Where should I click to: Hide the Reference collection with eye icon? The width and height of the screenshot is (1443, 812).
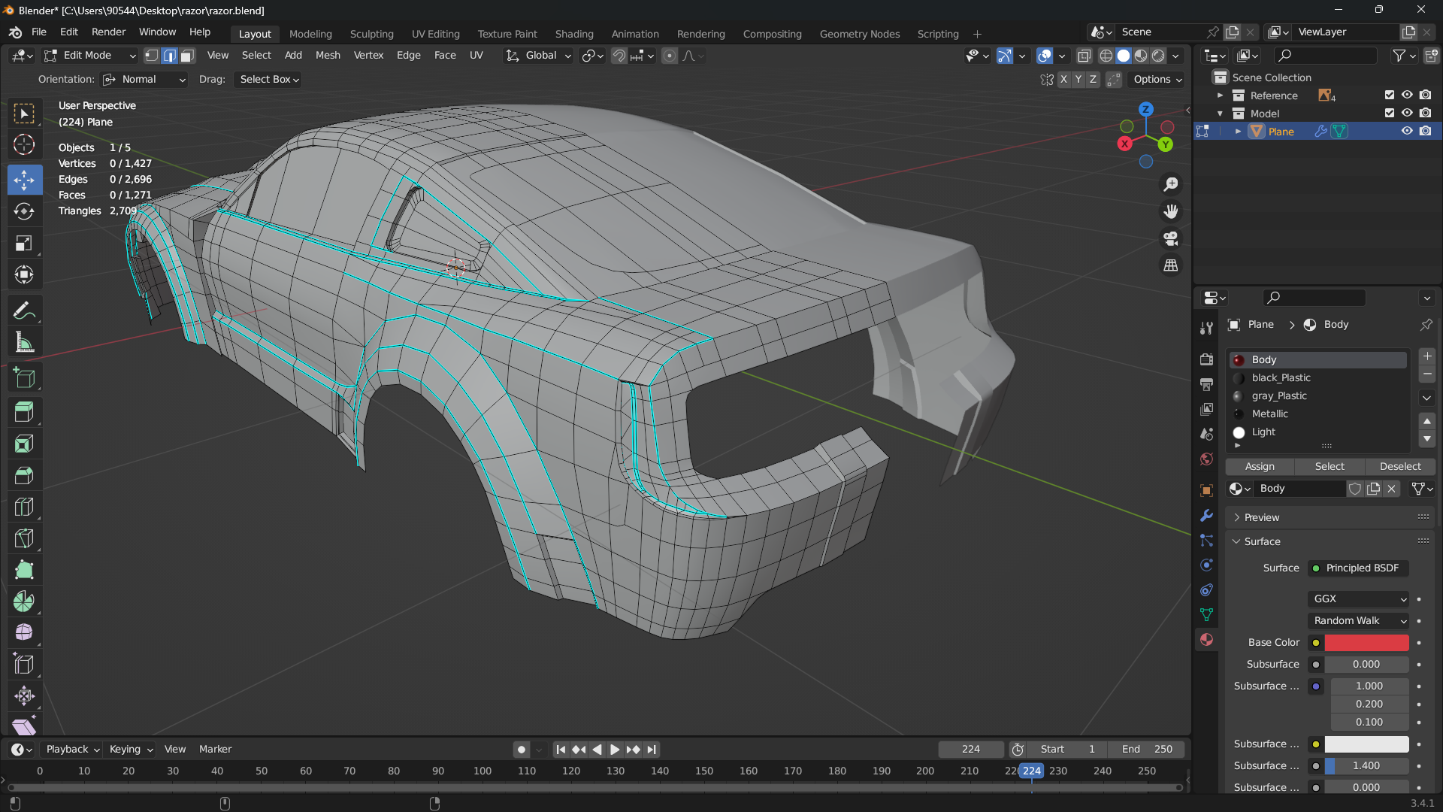(x=1407, y=95)
